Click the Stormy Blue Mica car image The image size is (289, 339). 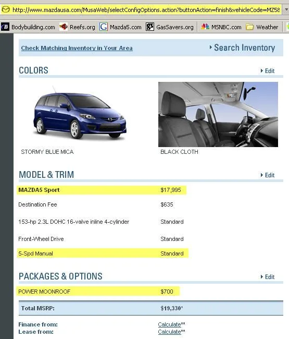coord(80,114)
